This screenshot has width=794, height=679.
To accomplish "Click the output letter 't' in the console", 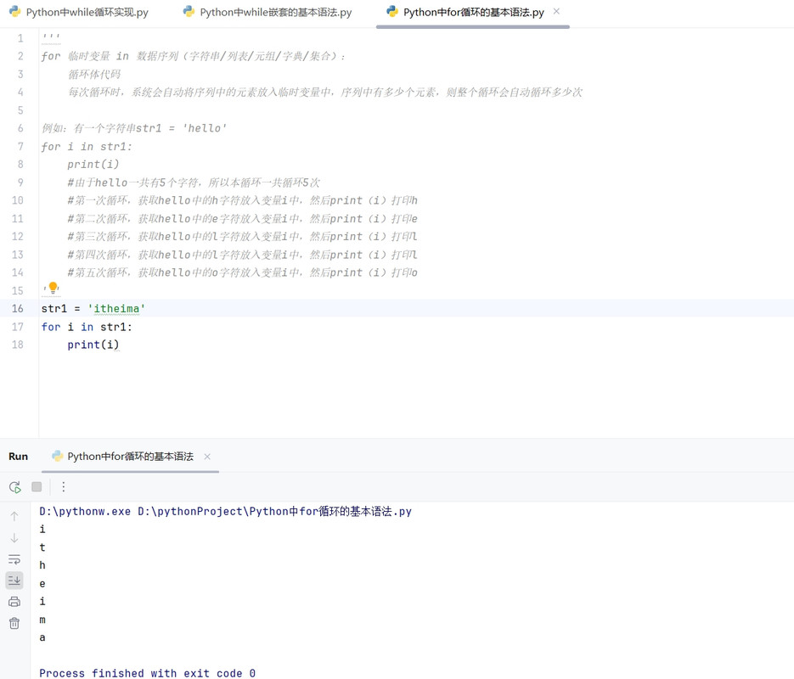I will 42,547.
